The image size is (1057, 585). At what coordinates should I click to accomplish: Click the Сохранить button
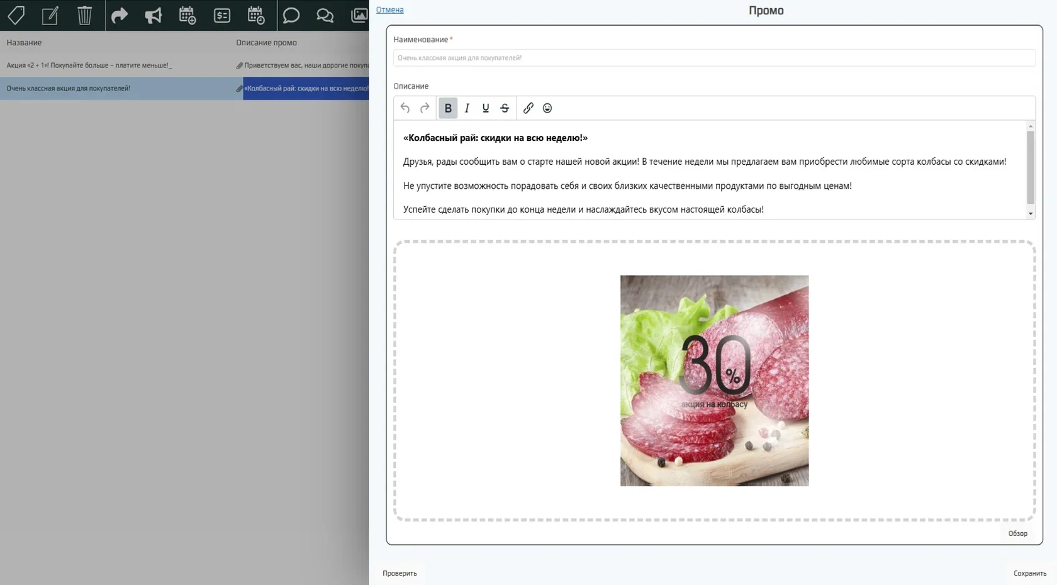[x=1030, y=573]
